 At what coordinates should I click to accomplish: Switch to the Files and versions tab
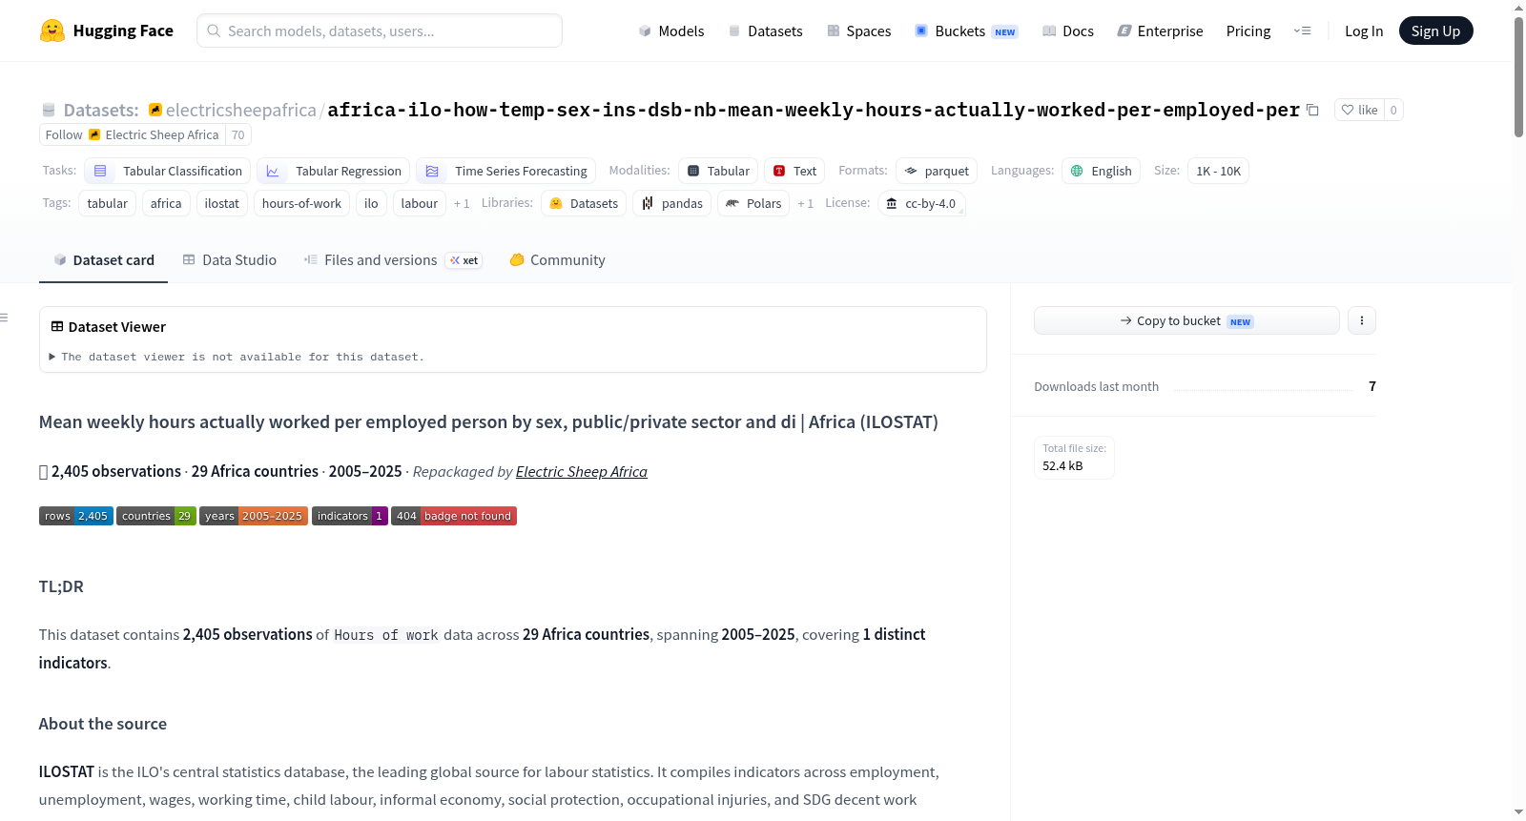click(392, 260)
